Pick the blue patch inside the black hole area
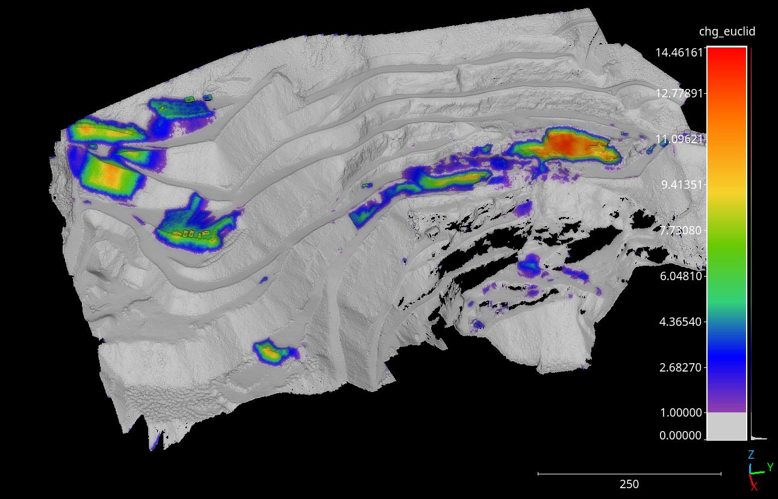The width and height of the screenshot is (778, 499). pyautogui.click(x=530, y=263)
